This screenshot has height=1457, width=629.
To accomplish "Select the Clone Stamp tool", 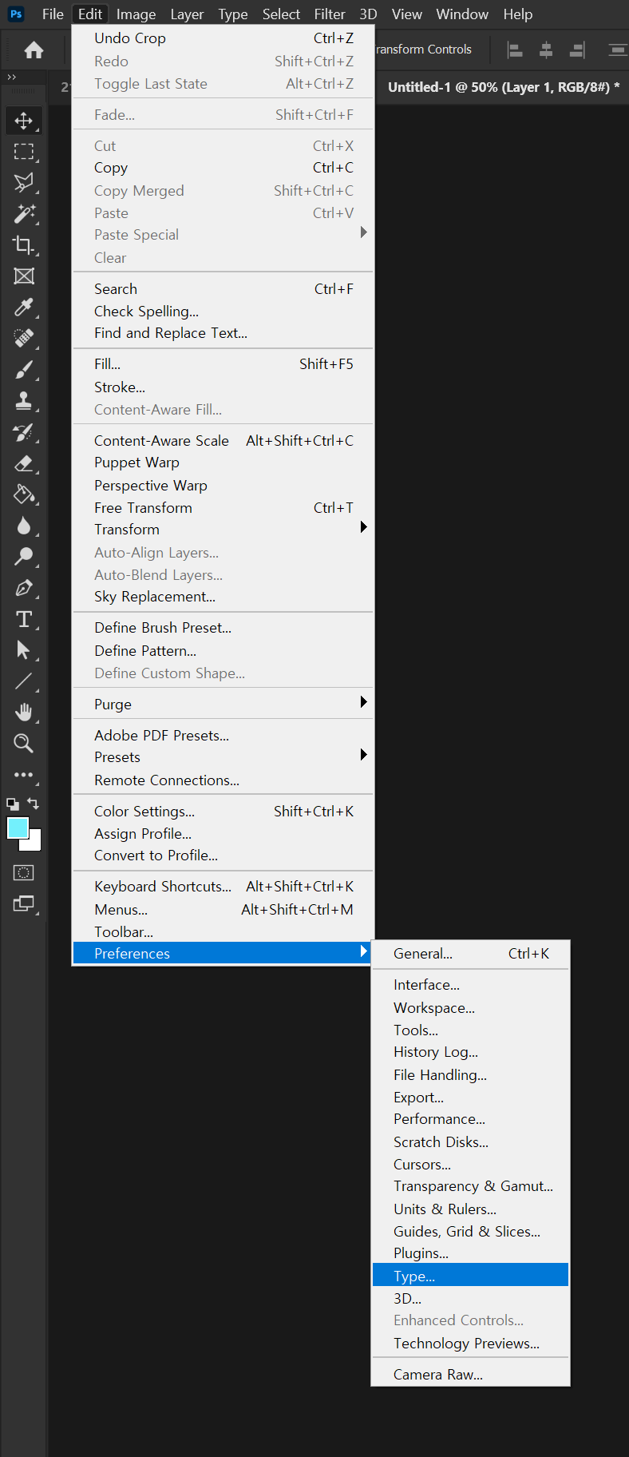I will pos(24,401).
